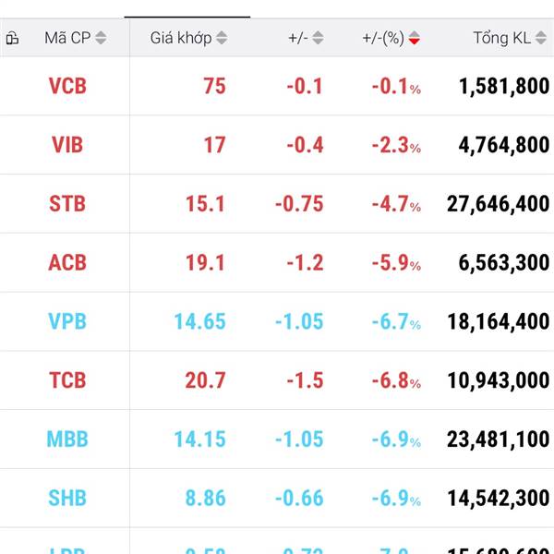Click VIB percent change -2.3%
Viewport: 554px width, 554px height.
pyautogui.click(x=396, y=145)
